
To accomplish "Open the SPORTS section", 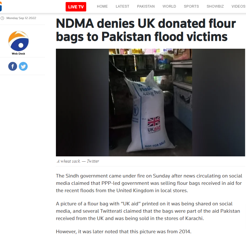I will [x=191, y=6].
